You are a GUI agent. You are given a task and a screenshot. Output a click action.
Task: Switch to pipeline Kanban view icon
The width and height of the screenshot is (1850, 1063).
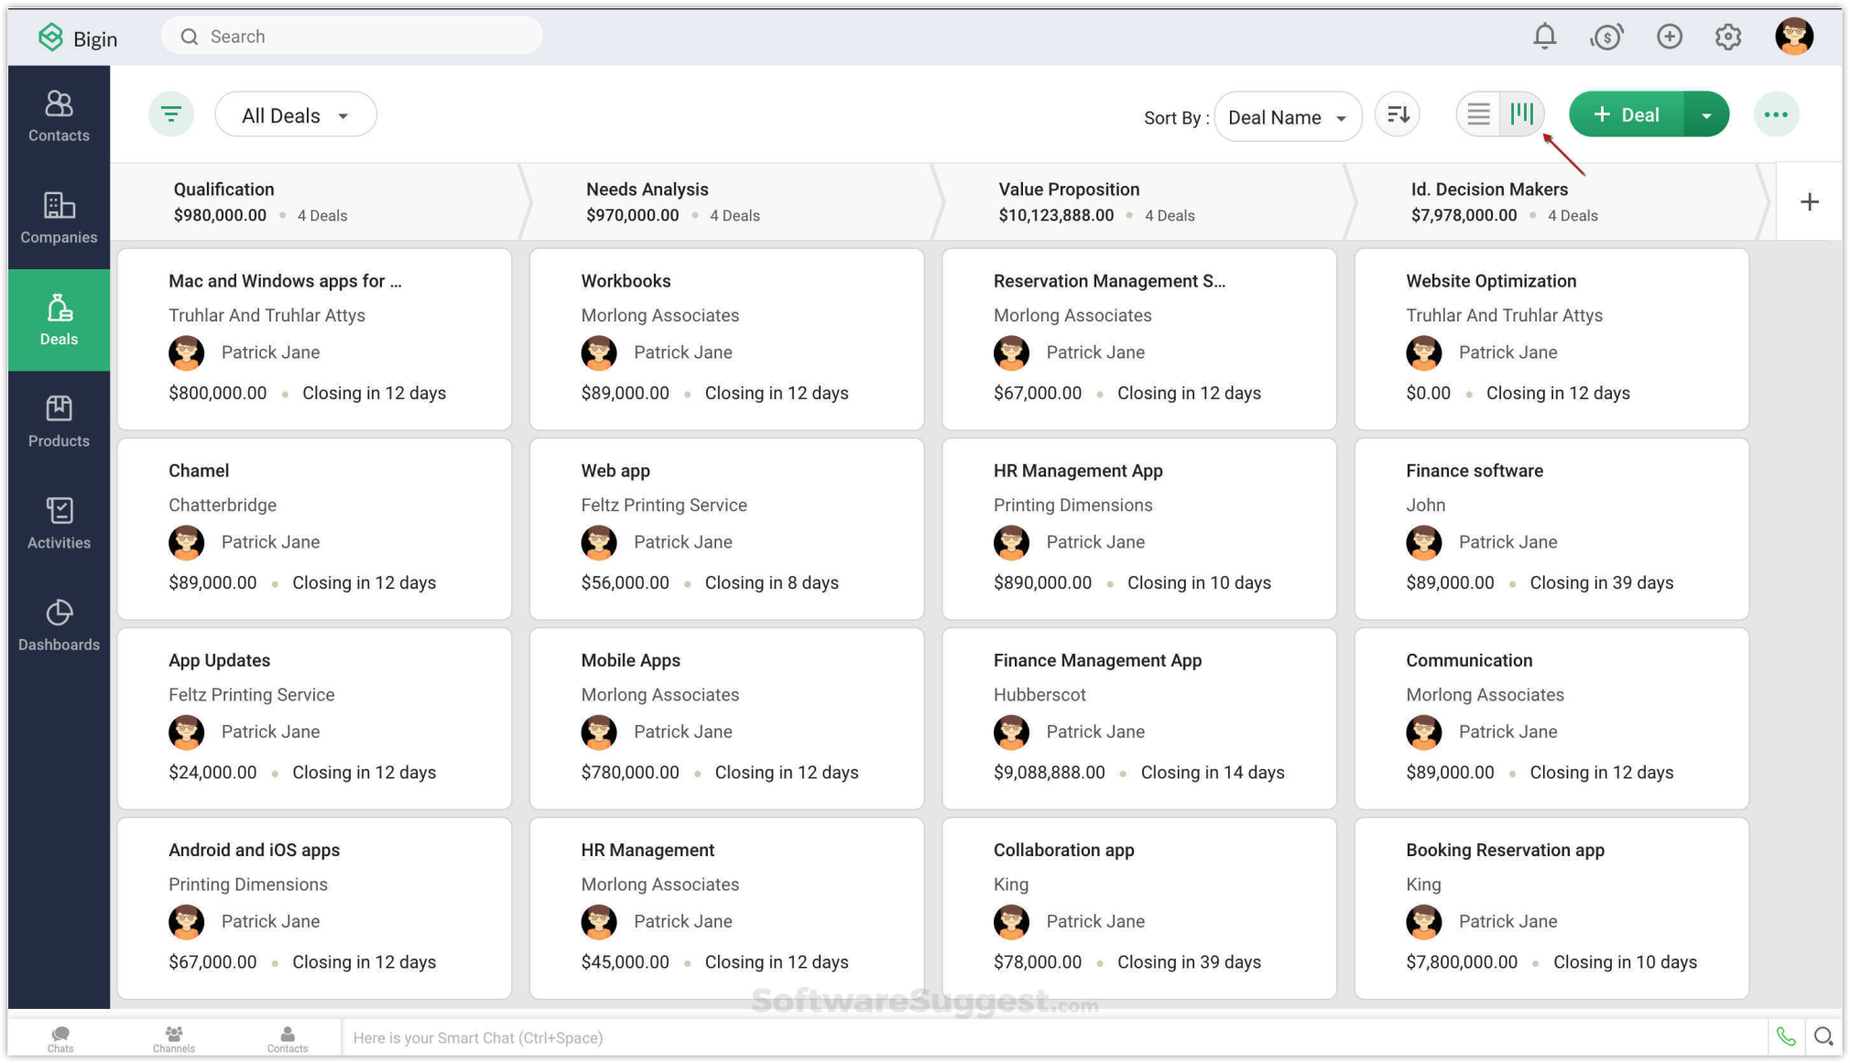pos(1522,114)
